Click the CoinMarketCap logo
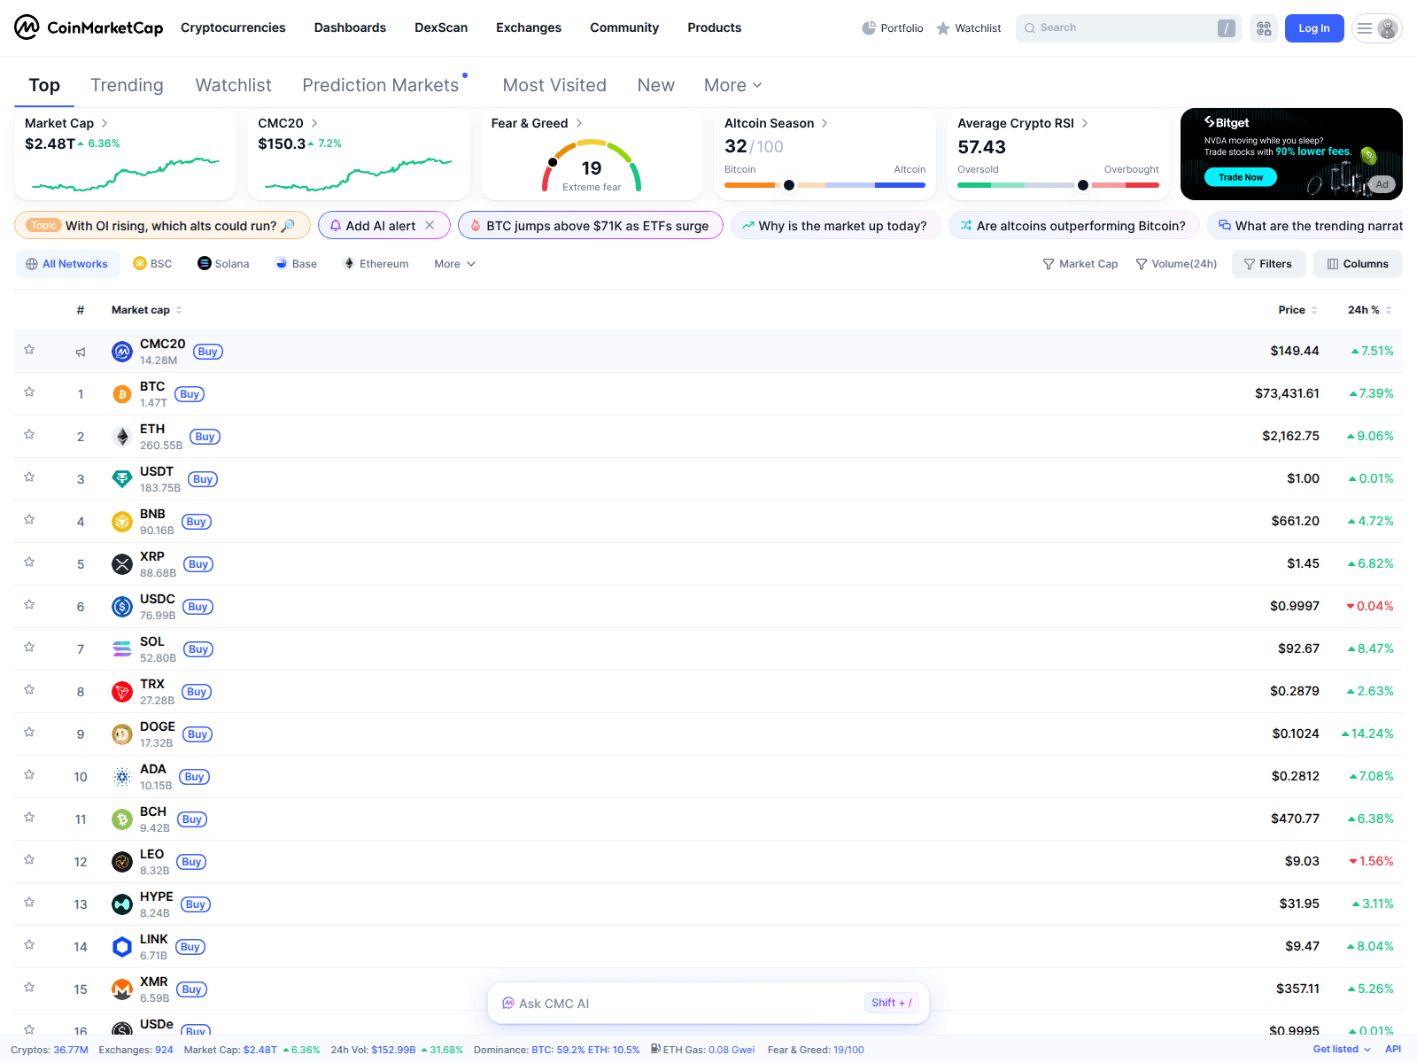The width and height of the screenshot is (1417, 1063). coord(87,27)
